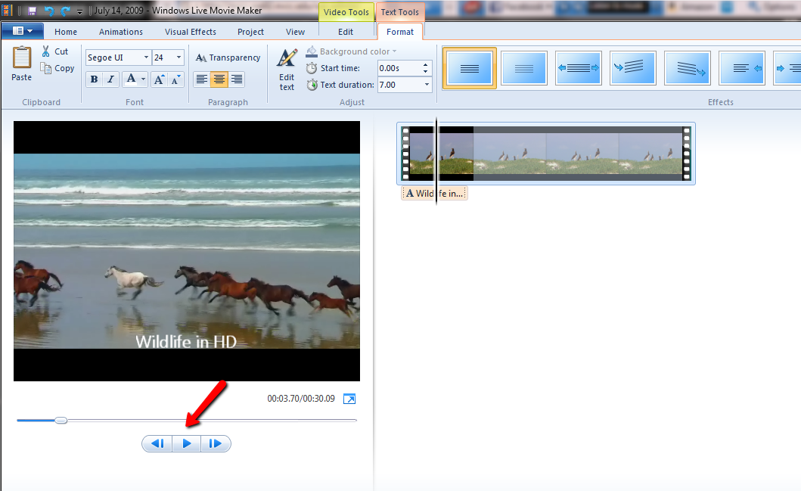Image resolution: width=801 pixels, height=491 pixels.
Task: Align text right
Action: click(236, 79)
